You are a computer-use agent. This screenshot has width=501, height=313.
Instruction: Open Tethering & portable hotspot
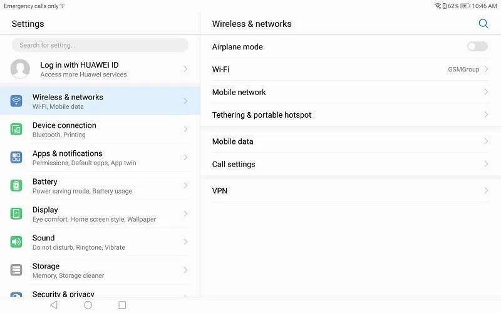[262, 115]
